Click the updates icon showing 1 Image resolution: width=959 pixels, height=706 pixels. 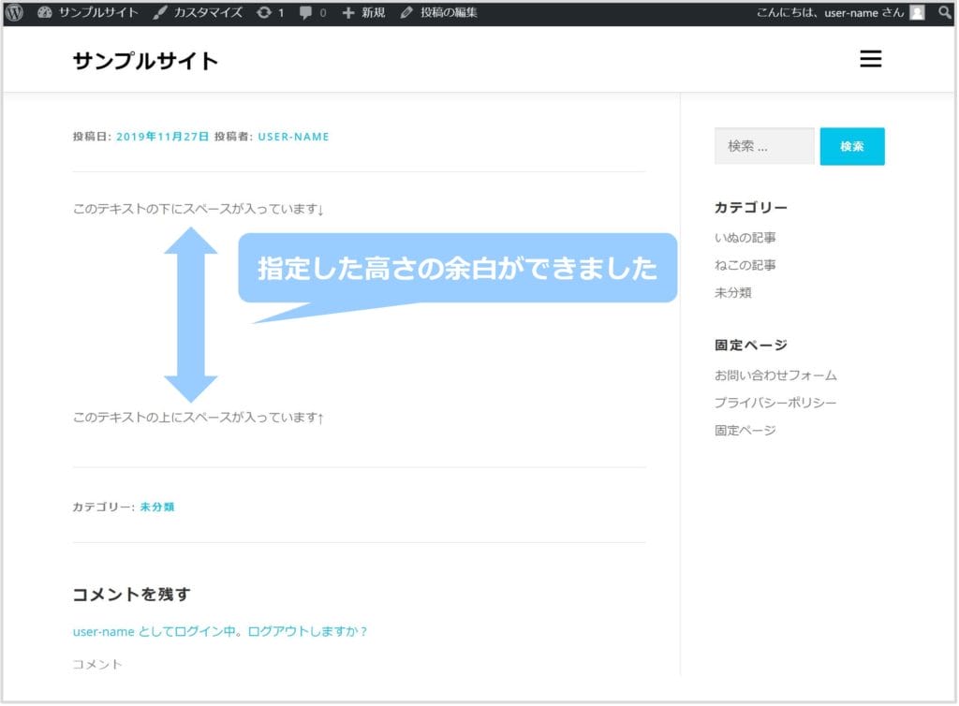tap(270, 13)
